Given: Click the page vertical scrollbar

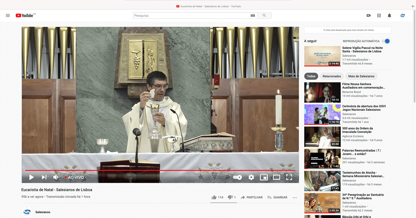Looking at the screenshot, I should click(414, 56).
